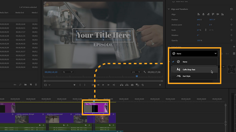Image resolution: width=236 pixels, height=132 pixels.
Task: Select the Your Title Here timeline clip
Action: click(96, 107)
